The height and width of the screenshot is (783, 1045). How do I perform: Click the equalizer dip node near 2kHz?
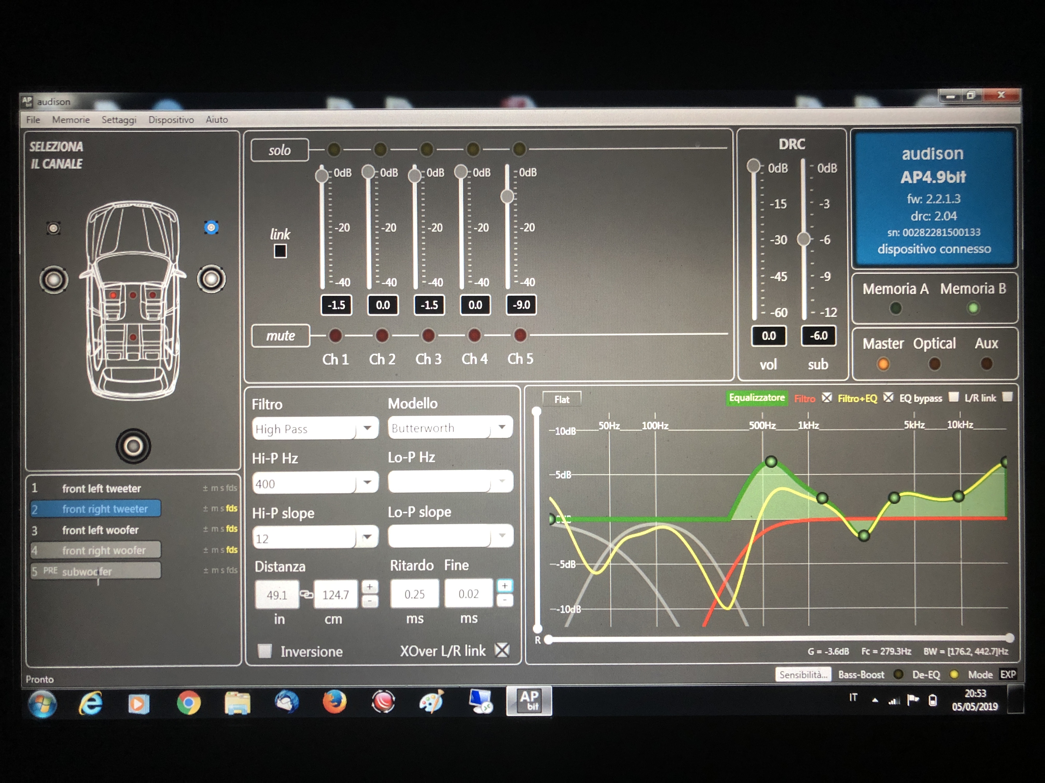click(x=864, y=535)
